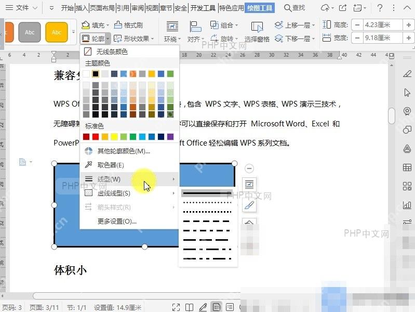Expand the shape styles gallery arrow
Screen dimensions: 415x312
pyautogui.click(x=74, y=32)
